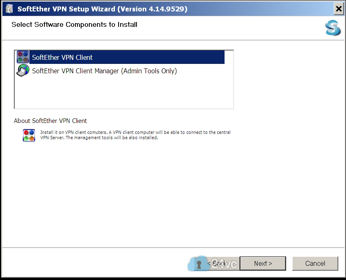Click 'Select Software Components to Install' heading
This screenshot has height=280, width=346.
pos(74,24)
